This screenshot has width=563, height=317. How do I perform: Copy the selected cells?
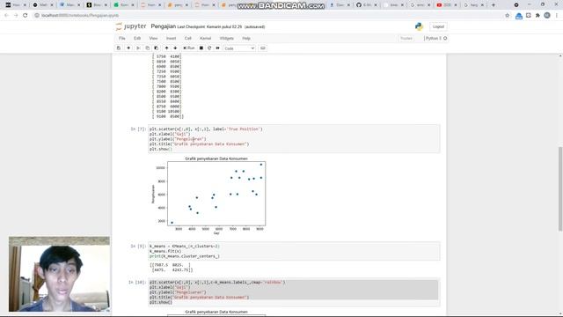147,48
